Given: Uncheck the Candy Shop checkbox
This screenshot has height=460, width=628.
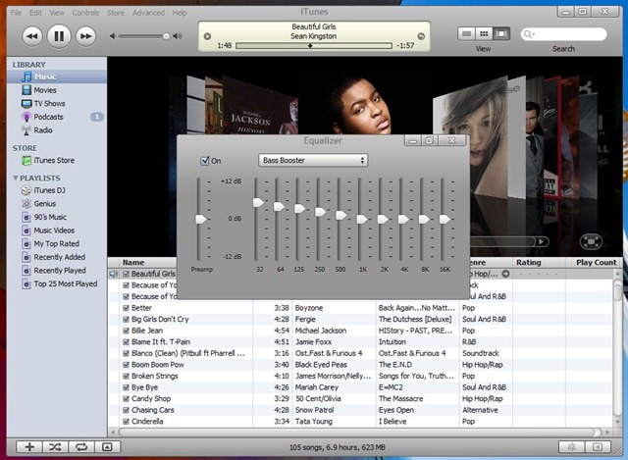Looking at the screenshot, I should coord(126,399).
